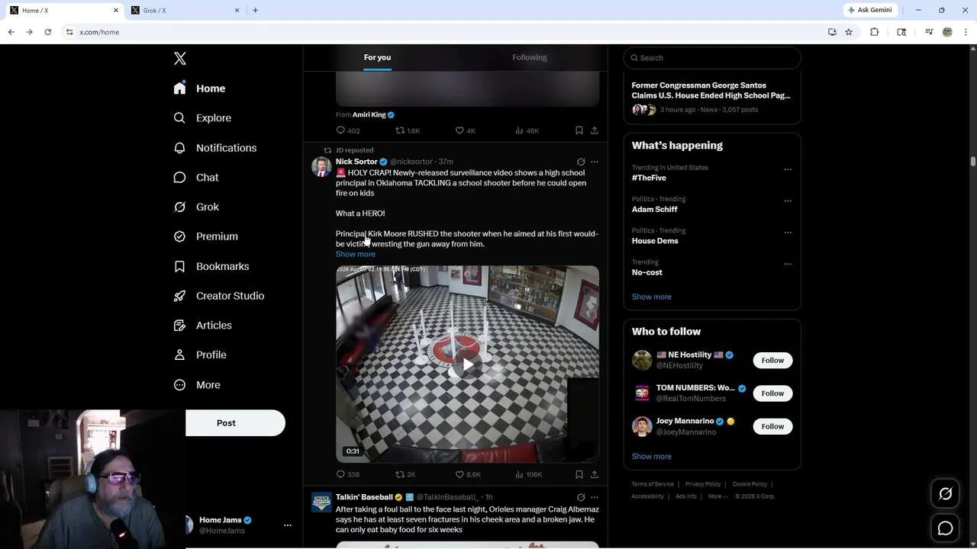
Task: Like the Amiri King post
Action: point(466,130)
